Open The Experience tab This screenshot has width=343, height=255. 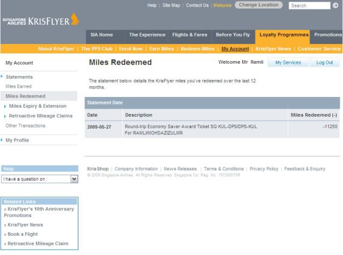(147, 35)
